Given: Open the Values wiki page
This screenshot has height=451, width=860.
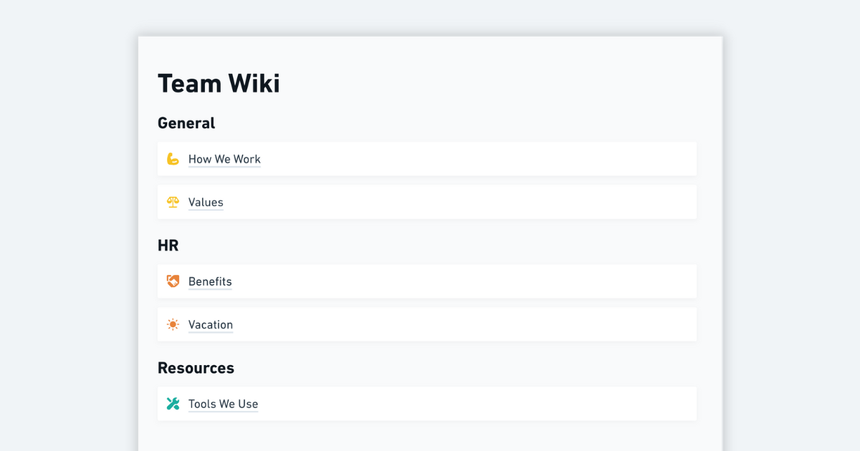Looking at the screenshot, I should [205, 202].
